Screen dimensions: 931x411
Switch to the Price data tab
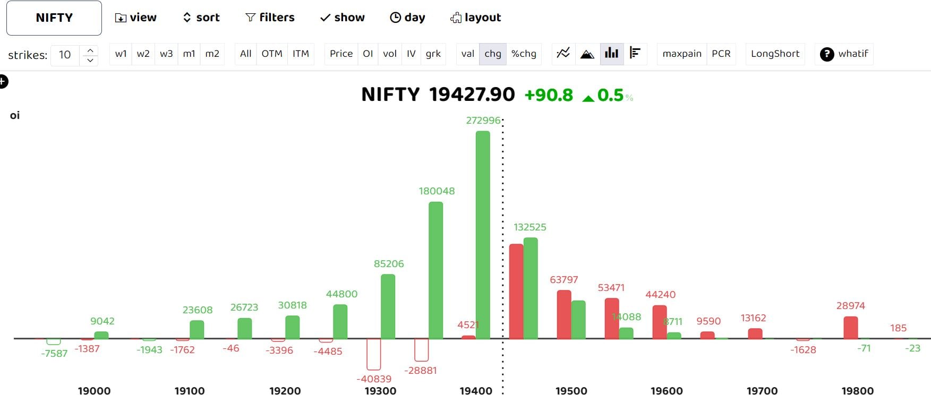coord(341,54)
